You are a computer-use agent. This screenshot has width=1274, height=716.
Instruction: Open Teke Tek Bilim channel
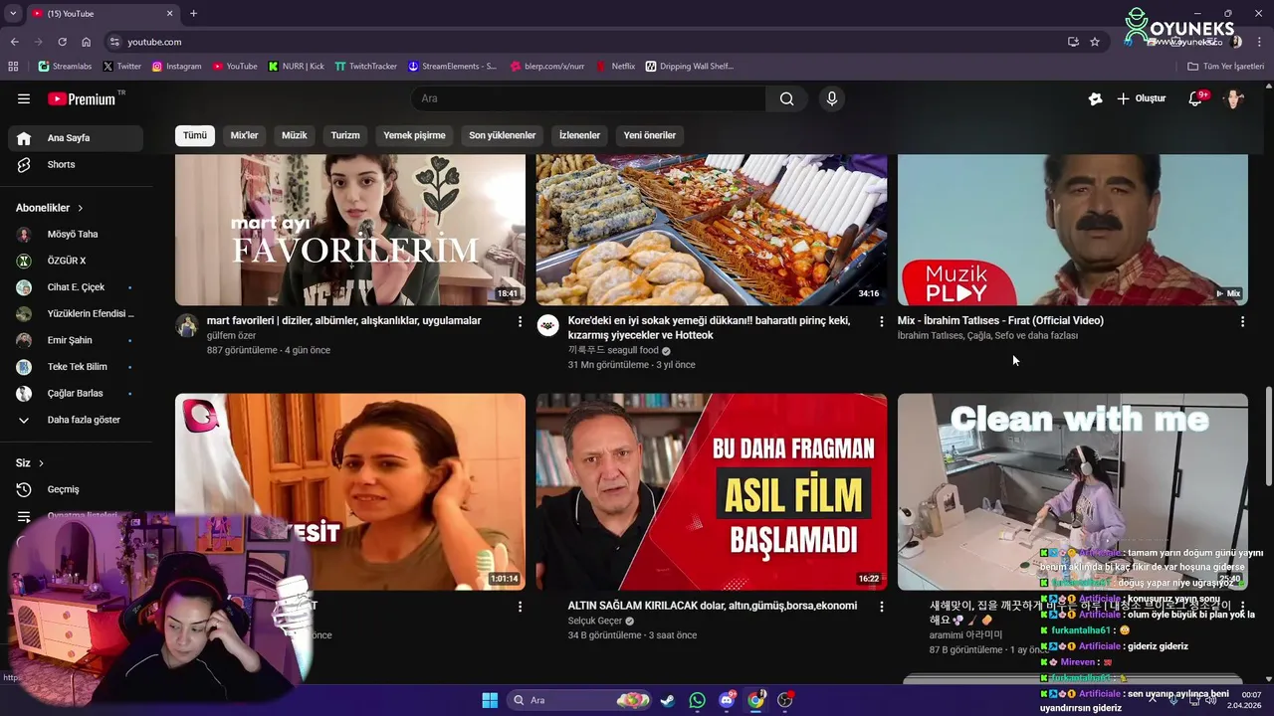[76, 367]
